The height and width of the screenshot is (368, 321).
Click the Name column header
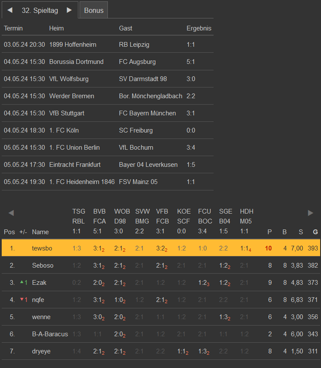[x=40, y=232]
